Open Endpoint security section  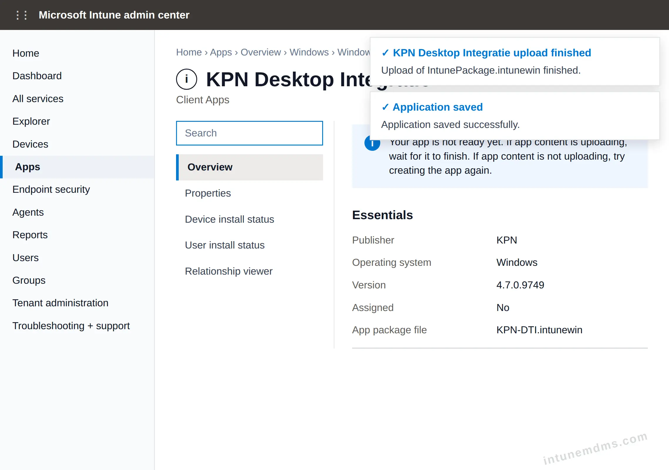[77, 190]
